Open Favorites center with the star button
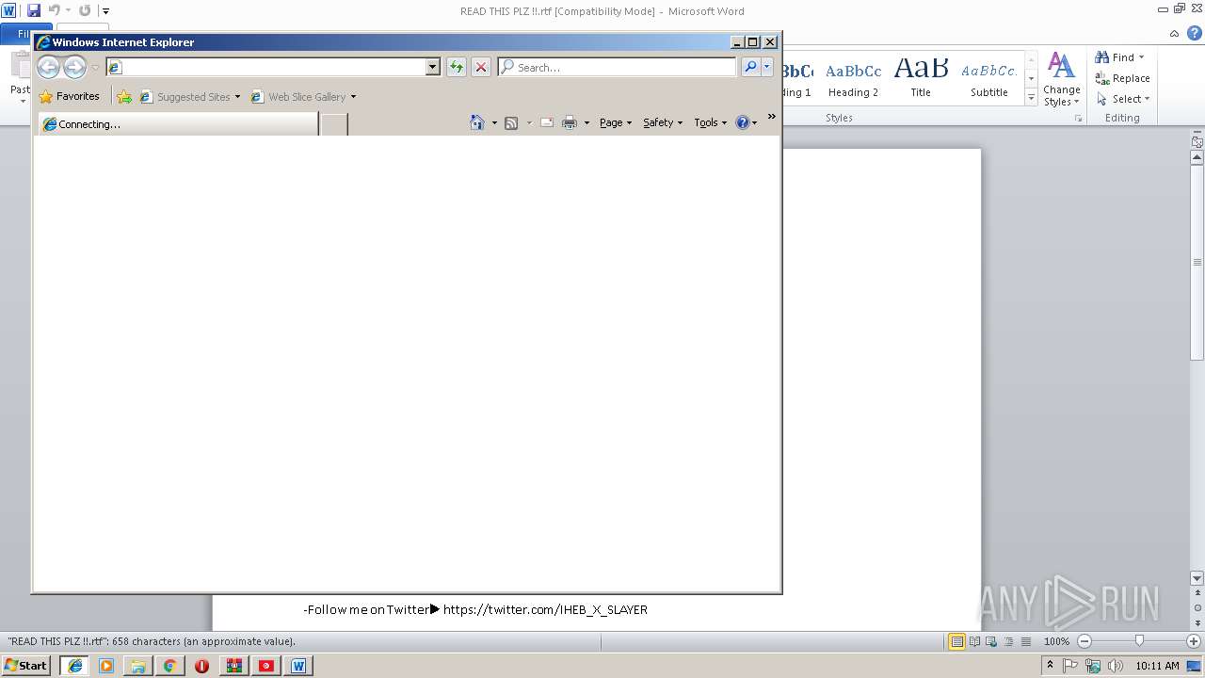Image resolution: width=1205 pixels, height=678 pixels. [x=69, y=96]
